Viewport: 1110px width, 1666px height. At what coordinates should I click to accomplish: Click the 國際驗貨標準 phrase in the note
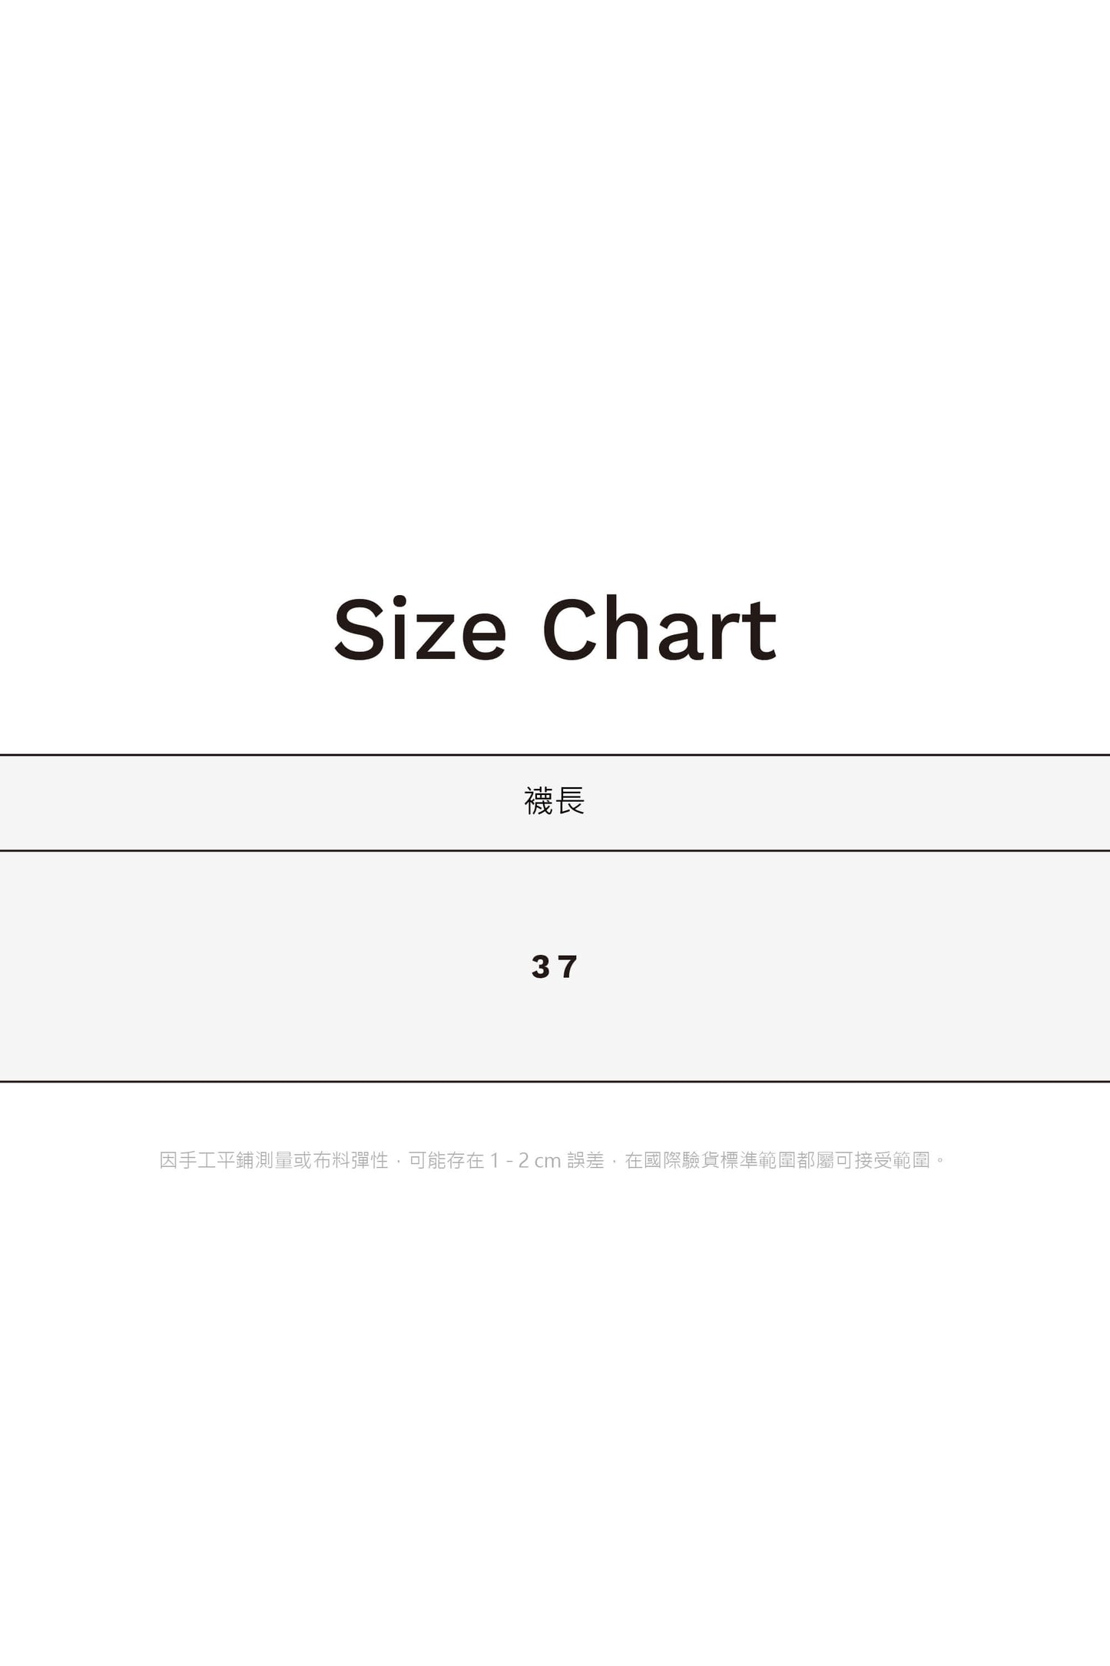point(701,1160)
